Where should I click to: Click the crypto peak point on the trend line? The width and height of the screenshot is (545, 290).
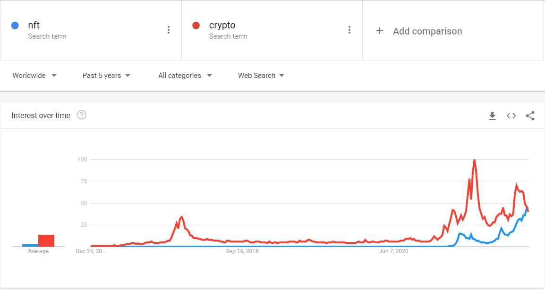[x=475, y=161]
